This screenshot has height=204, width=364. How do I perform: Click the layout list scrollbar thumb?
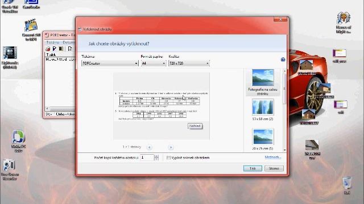coord(284,88)
